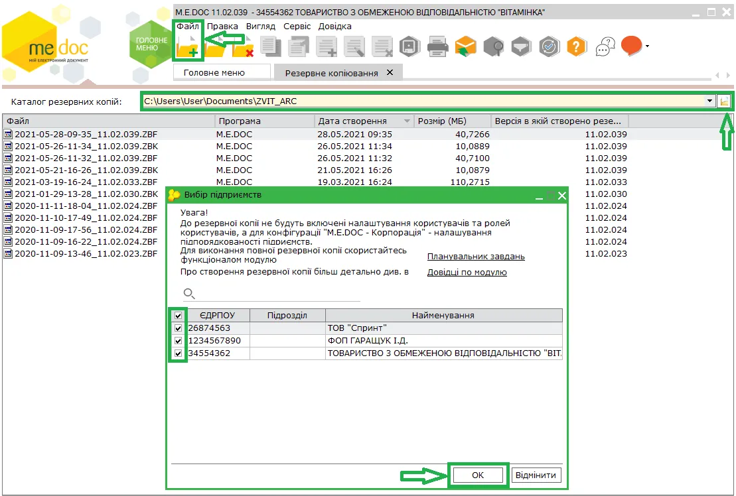Click sort arrow in Дата створення column

(x=407, y=121)
